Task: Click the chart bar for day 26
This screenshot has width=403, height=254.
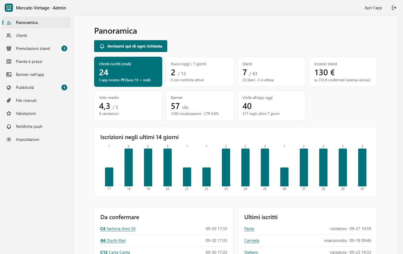Action: coord(284,177)
